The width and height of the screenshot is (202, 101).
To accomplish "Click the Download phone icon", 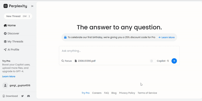I will pyautogui.click(x=4, y=96).
